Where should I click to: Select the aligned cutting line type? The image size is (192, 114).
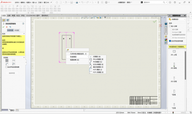14,64
